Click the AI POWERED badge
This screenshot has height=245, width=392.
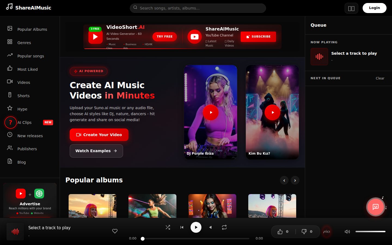click(88, 71)
